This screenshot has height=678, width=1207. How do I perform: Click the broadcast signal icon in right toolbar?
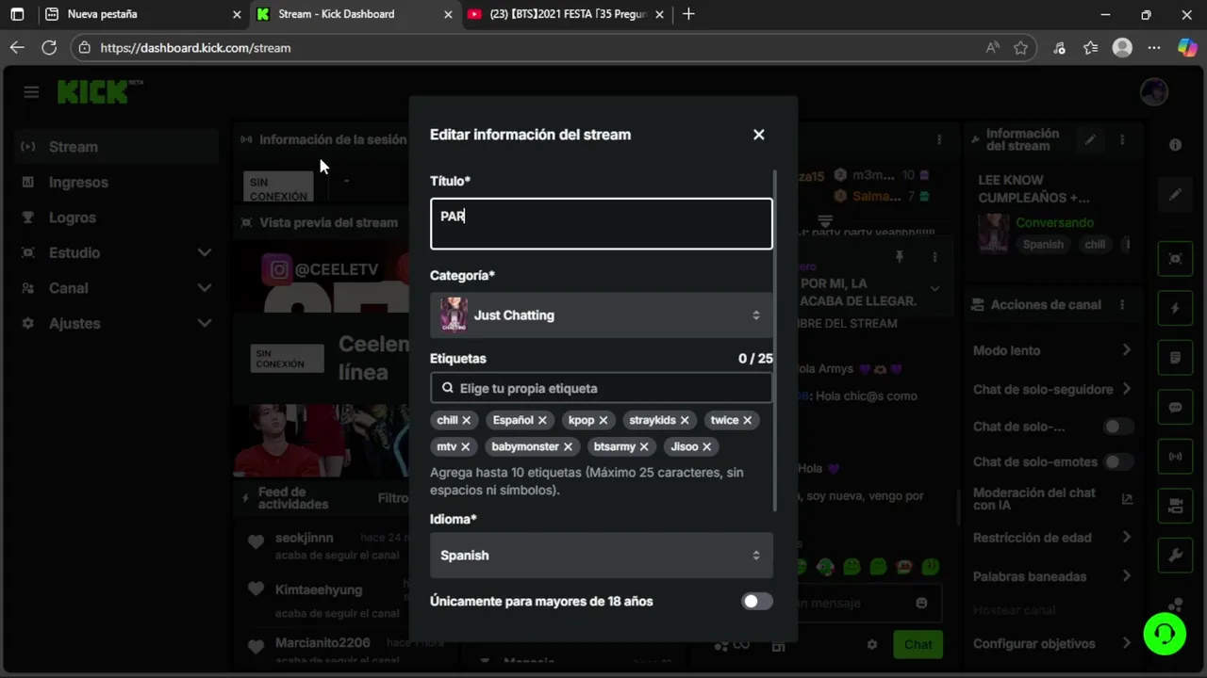click(1175, 457)
